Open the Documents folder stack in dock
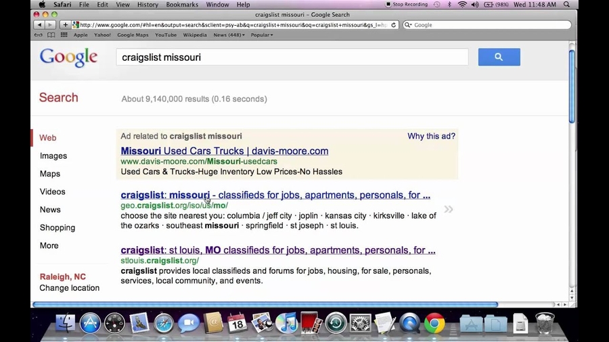Viewport: 609px width, 342px height. 495,323
